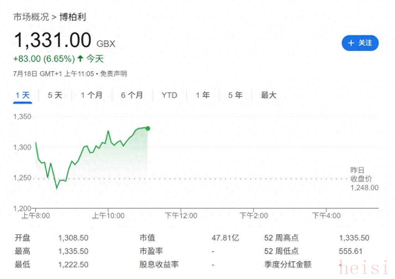Switch to YTD range
The height and width of the screenshot is (279, 395).
point(169,95)
